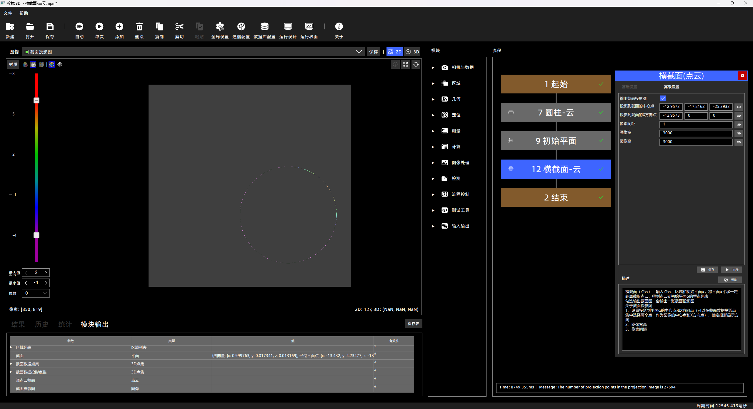This screenshot has height=409, width=753.
Task: Toggle rainbow height-color rendering icon
Action: pos(52,64)
